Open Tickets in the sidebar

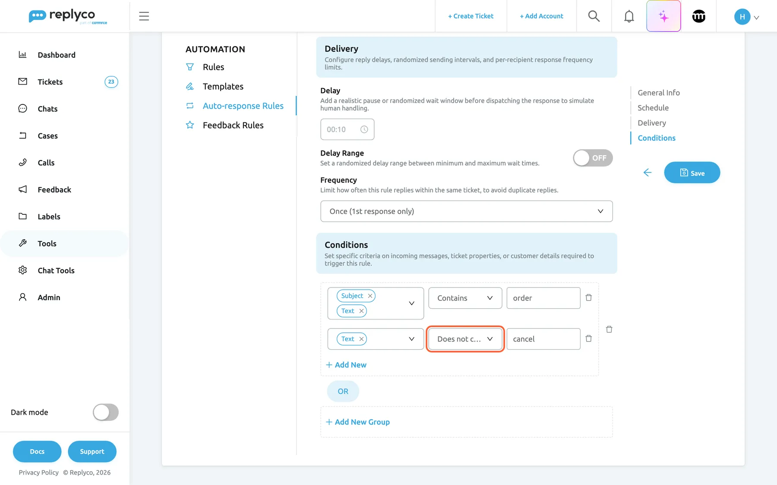(50, 82)
